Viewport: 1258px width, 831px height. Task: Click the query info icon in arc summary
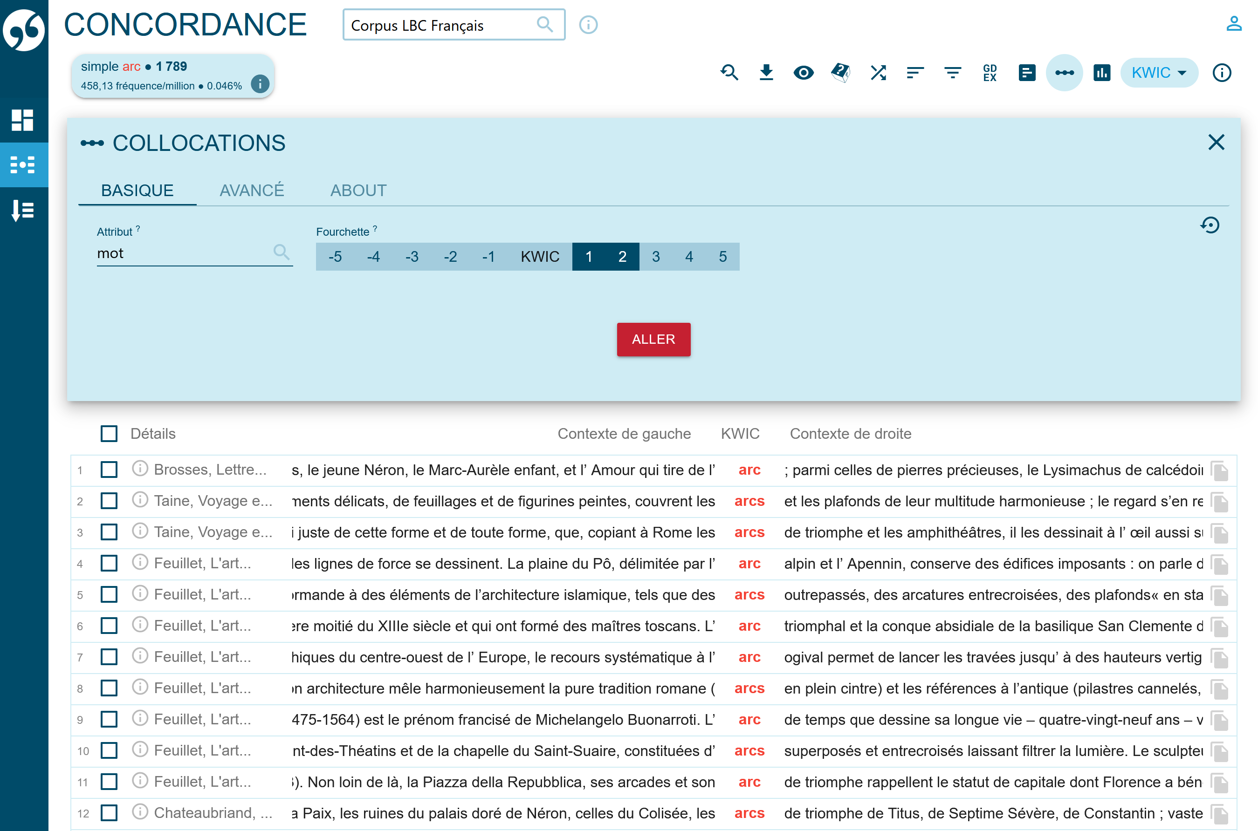tap(260, 84)
